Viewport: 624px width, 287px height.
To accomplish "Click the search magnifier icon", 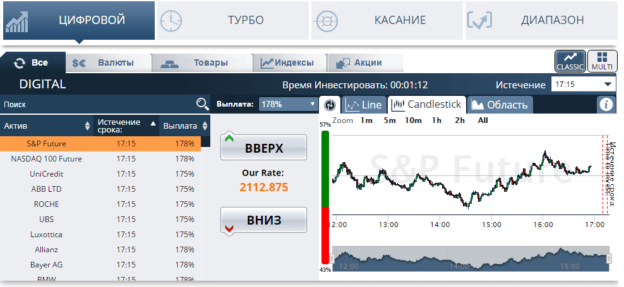I will coord(202,104).
